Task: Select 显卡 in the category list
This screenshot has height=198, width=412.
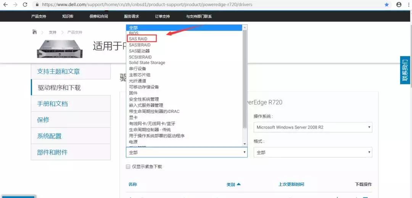Action: point(184,118)
